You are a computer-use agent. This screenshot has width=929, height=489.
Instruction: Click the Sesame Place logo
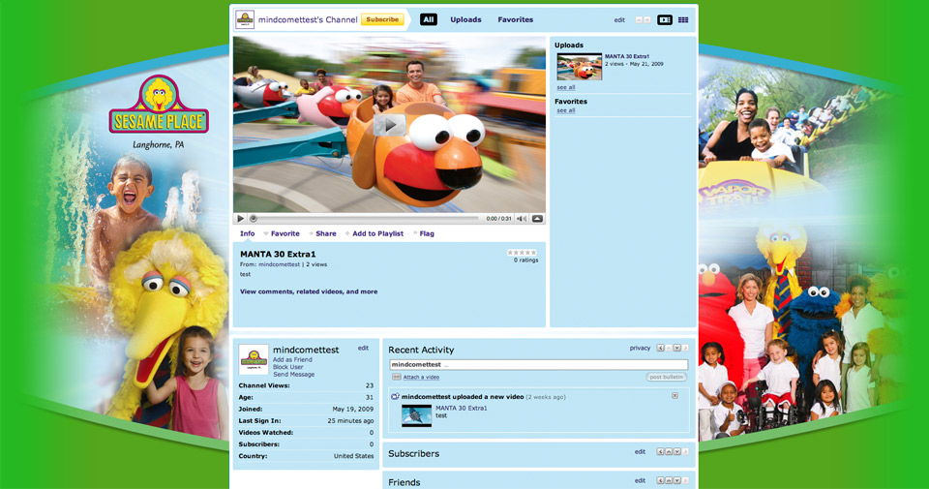(159, 105)
